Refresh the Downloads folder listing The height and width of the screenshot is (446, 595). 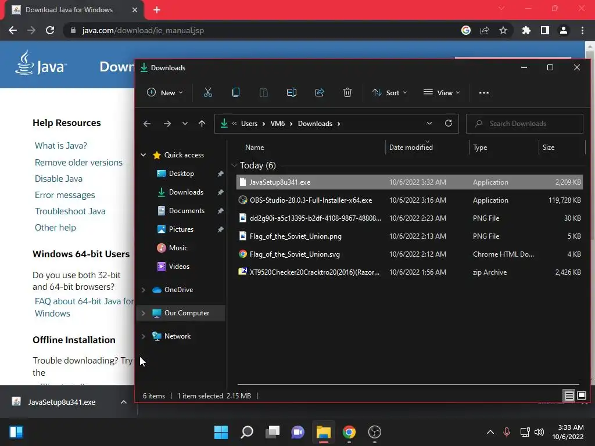[x=449, y=123]
